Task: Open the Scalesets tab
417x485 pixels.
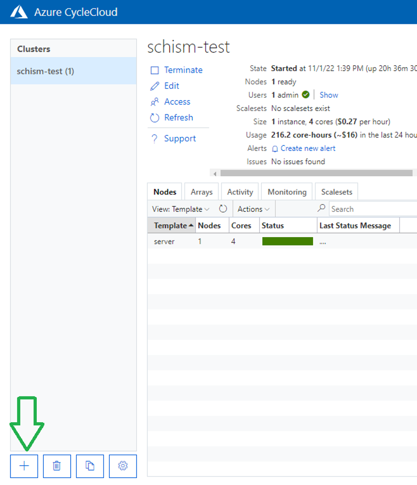Action: pos(336,192)
